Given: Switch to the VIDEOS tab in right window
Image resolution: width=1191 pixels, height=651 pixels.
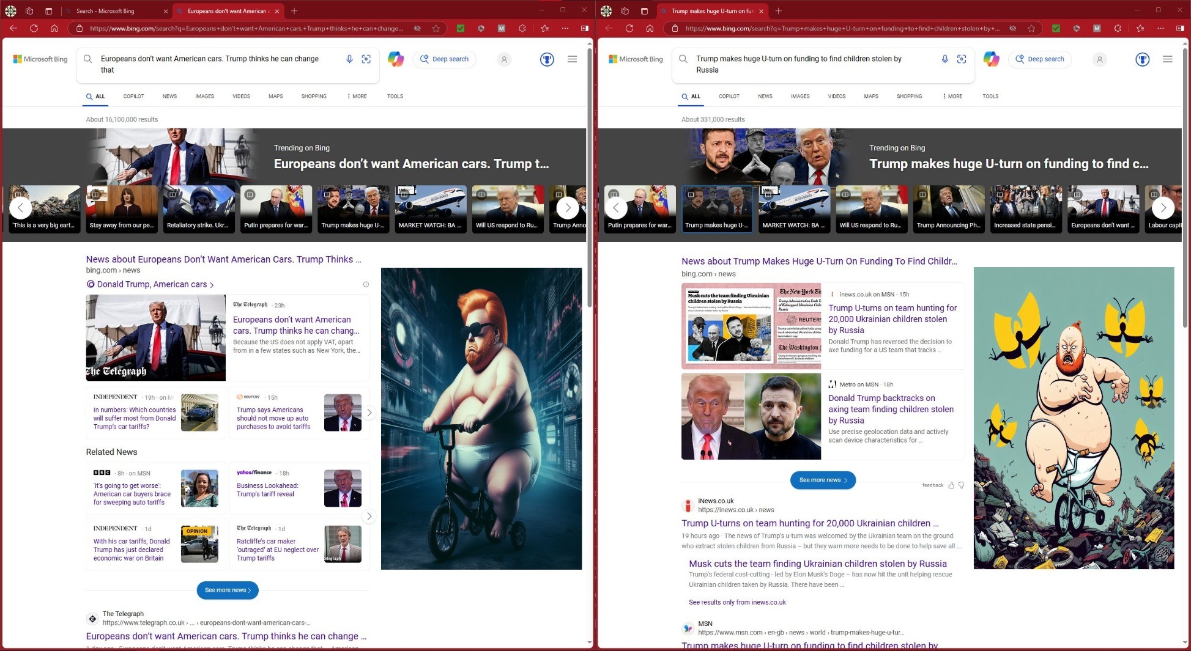Looking at the screenshot, I should coord(837,96).
